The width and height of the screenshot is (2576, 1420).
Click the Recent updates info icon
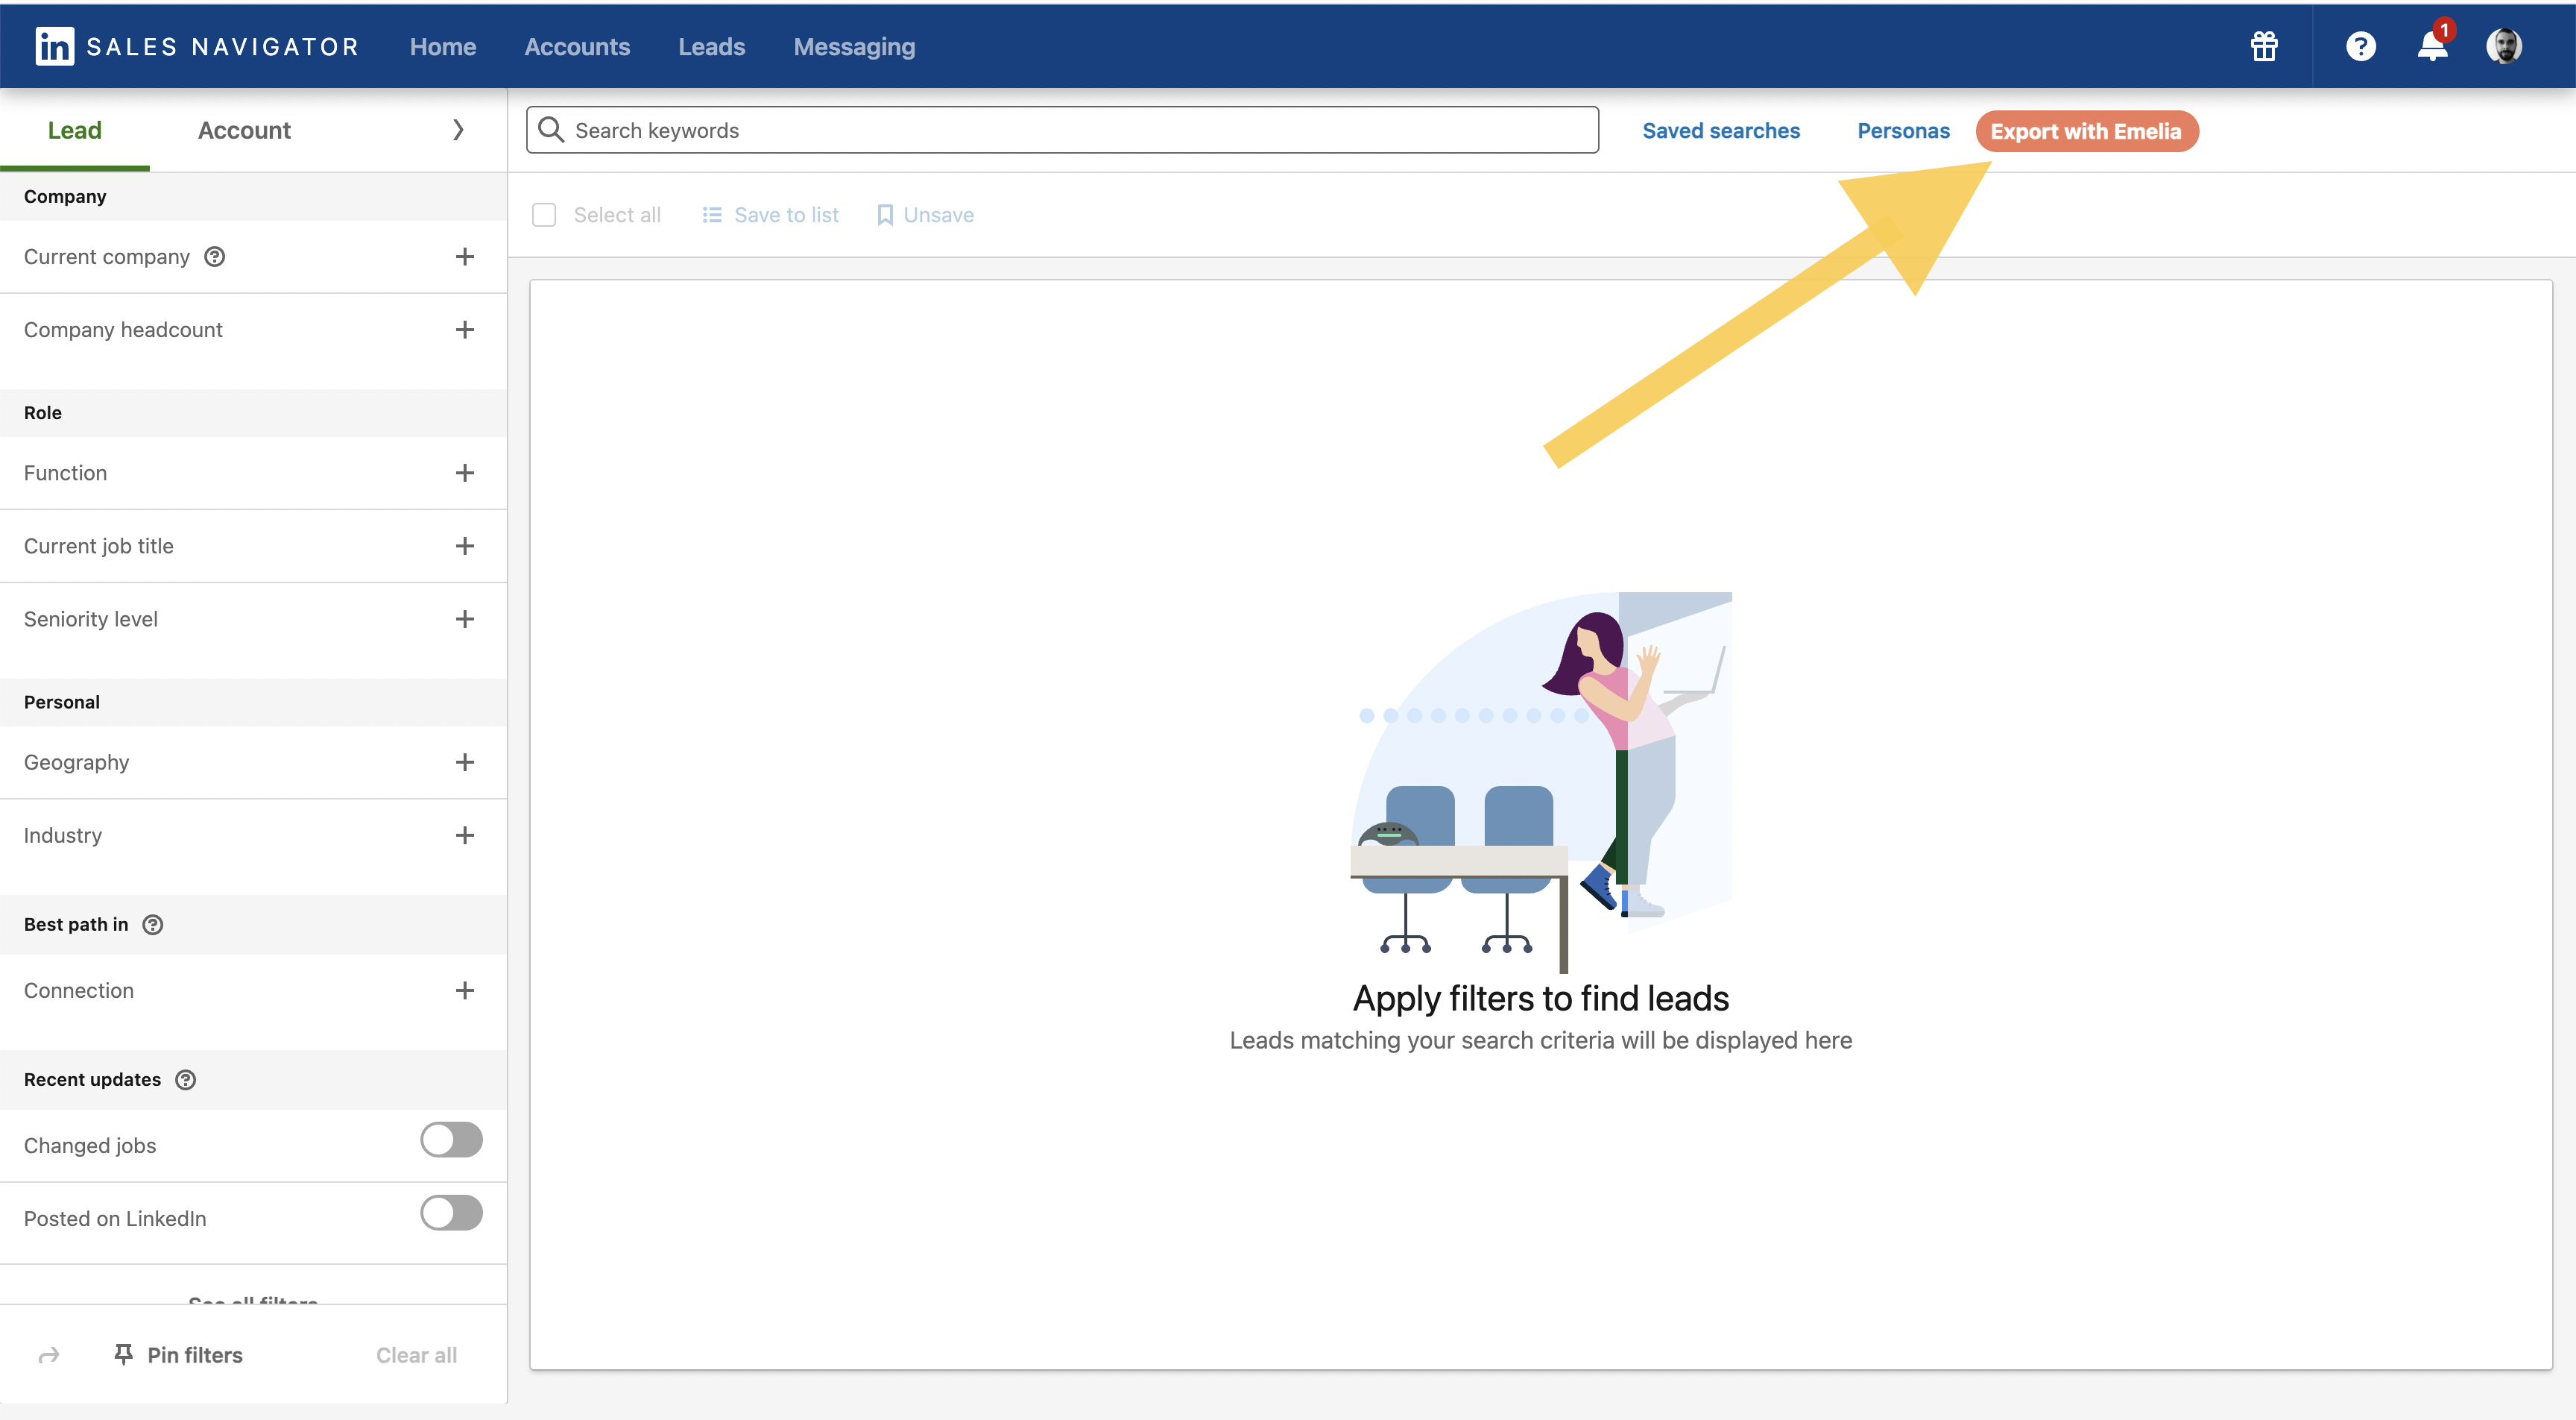tap(186, 1080)
